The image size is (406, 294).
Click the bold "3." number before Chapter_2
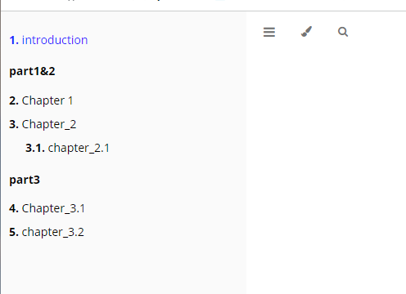pos(14,124)
